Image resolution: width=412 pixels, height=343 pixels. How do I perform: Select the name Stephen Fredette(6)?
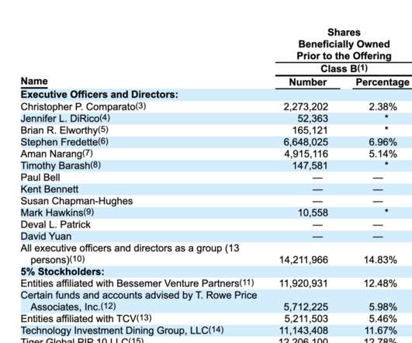coord(64,142)
